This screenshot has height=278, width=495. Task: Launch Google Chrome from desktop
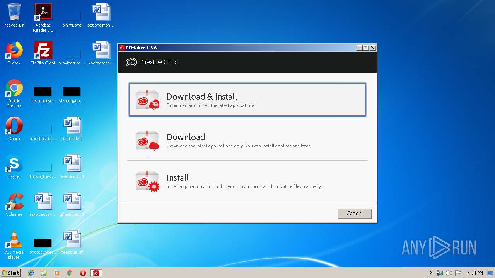(x=14, y=94)
